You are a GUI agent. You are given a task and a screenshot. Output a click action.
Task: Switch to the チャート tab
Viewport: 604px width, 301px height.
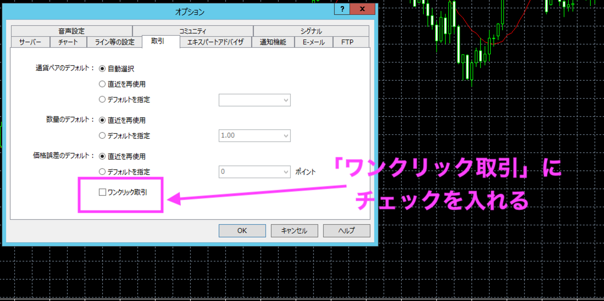pos(68,42)
